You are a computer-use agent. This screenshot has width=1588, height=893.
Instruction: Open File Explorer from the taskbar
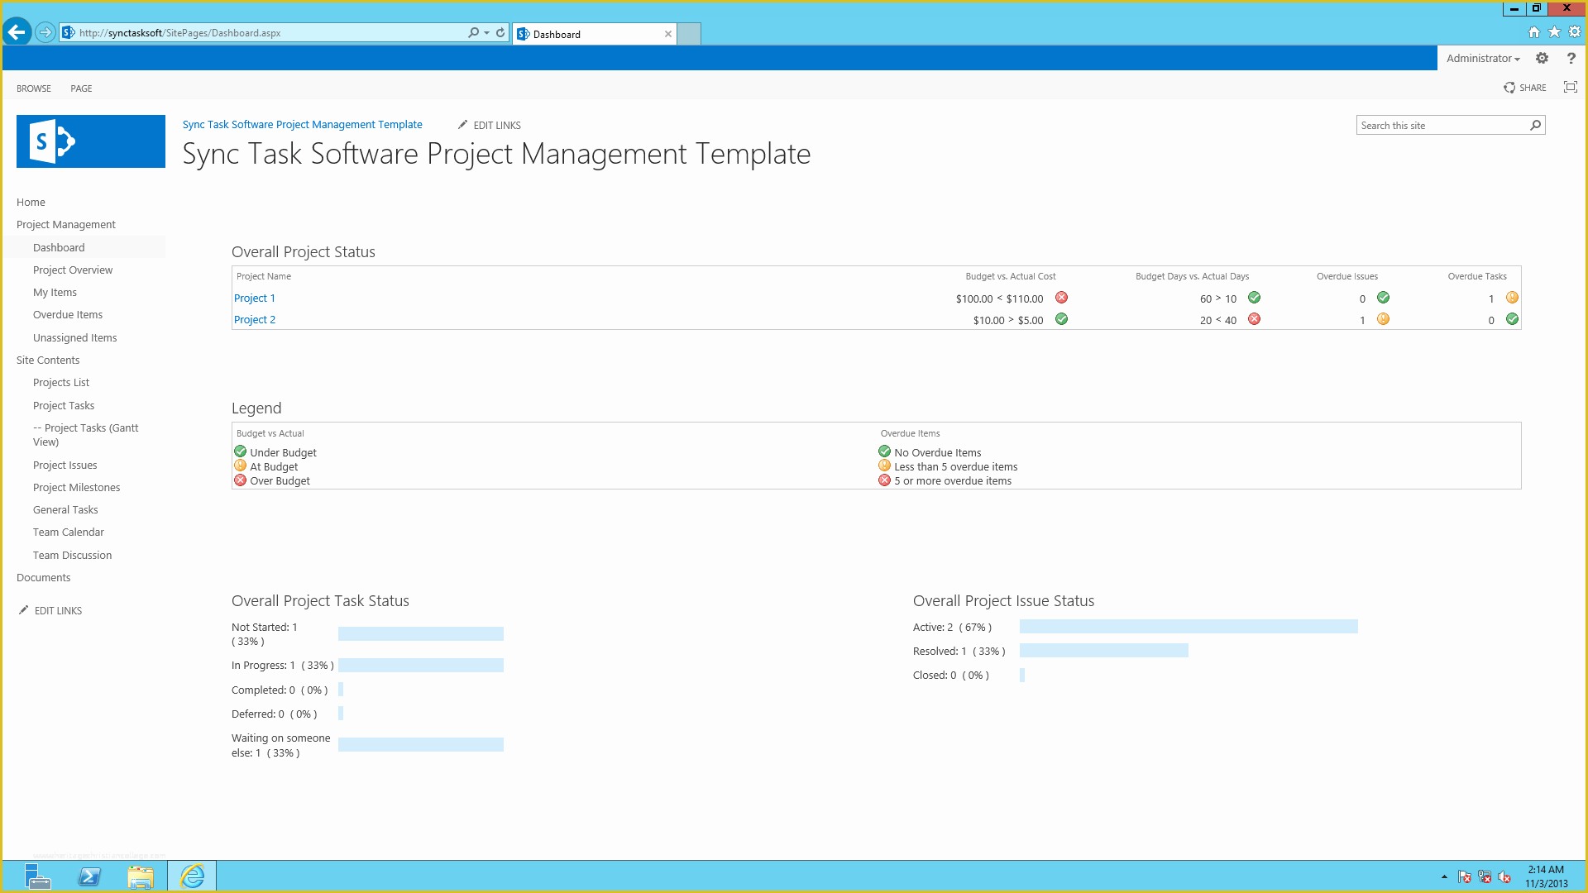coord(141,876)
